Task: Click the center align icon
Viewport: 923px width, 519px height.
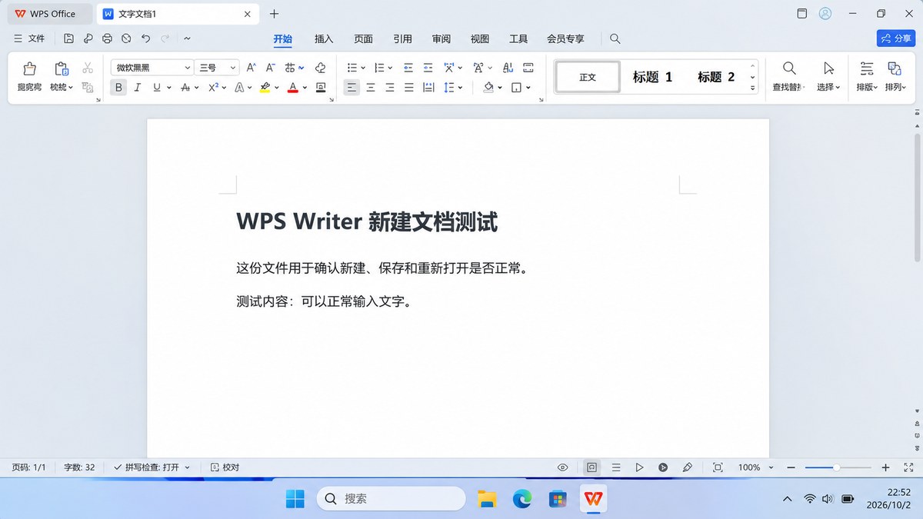Action: coord(371,88)
